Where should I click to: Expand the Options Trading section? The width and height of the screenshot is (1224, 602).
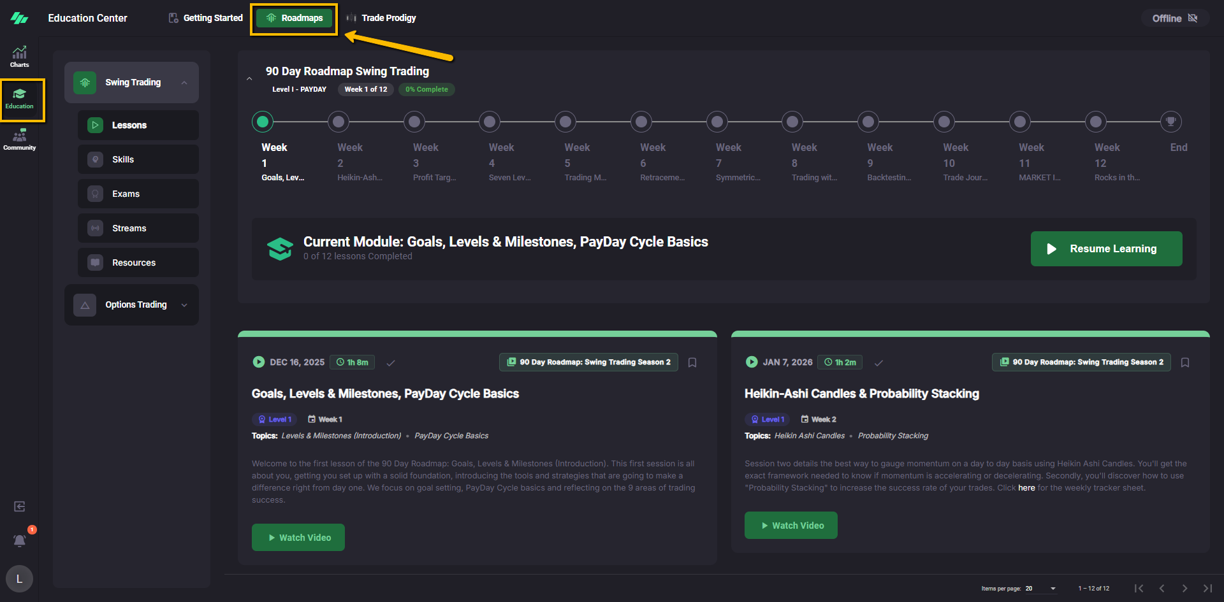(184, 305)
